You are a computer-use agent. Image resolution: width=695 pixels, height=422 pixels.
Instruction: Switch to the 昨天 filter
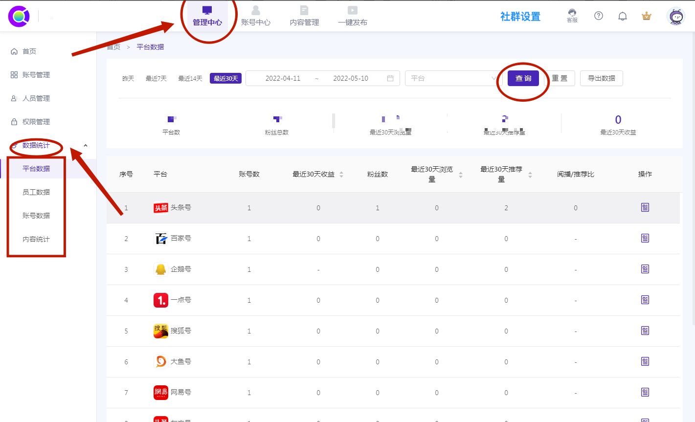click(x=128, y=78)
